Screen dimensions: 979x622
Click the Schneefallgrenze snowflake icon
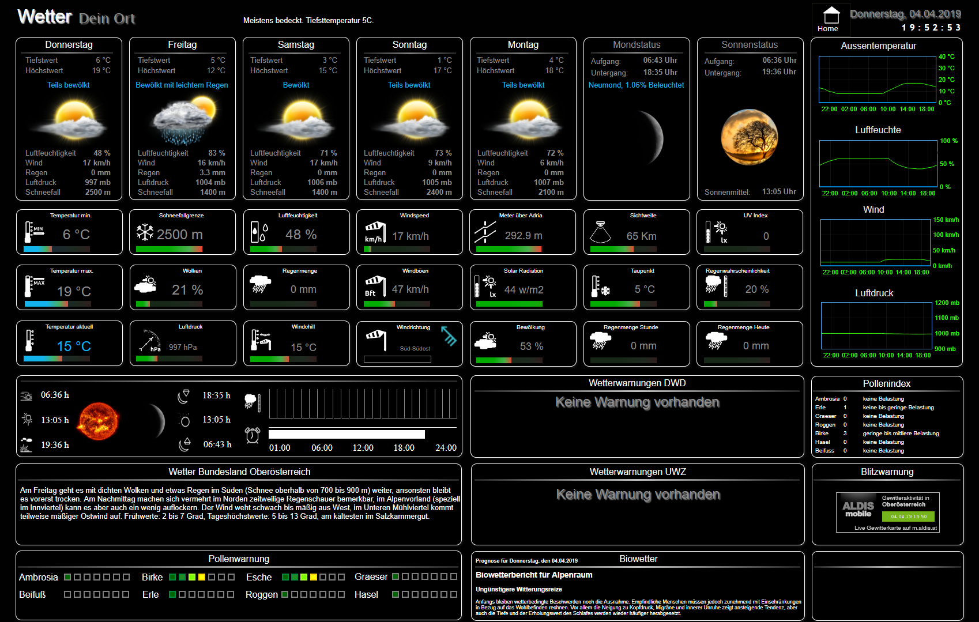[x=145, y=232]
